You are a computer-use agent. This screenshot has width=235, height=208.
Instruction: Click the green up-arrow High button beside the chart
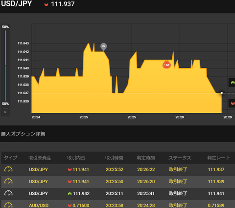point(233,83)
